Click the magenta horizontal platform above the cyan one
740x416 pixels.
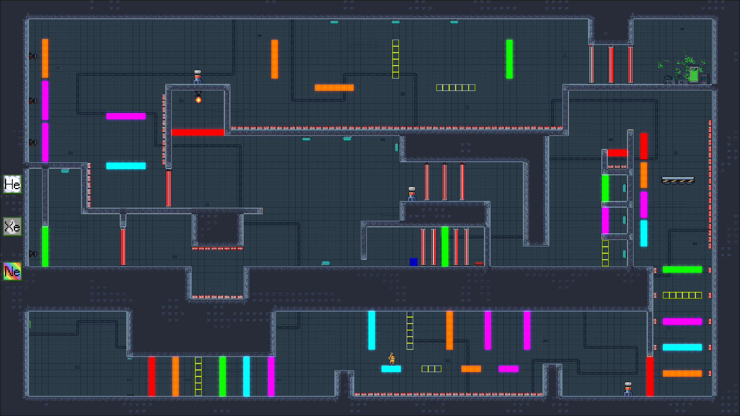tap(126, 116)
